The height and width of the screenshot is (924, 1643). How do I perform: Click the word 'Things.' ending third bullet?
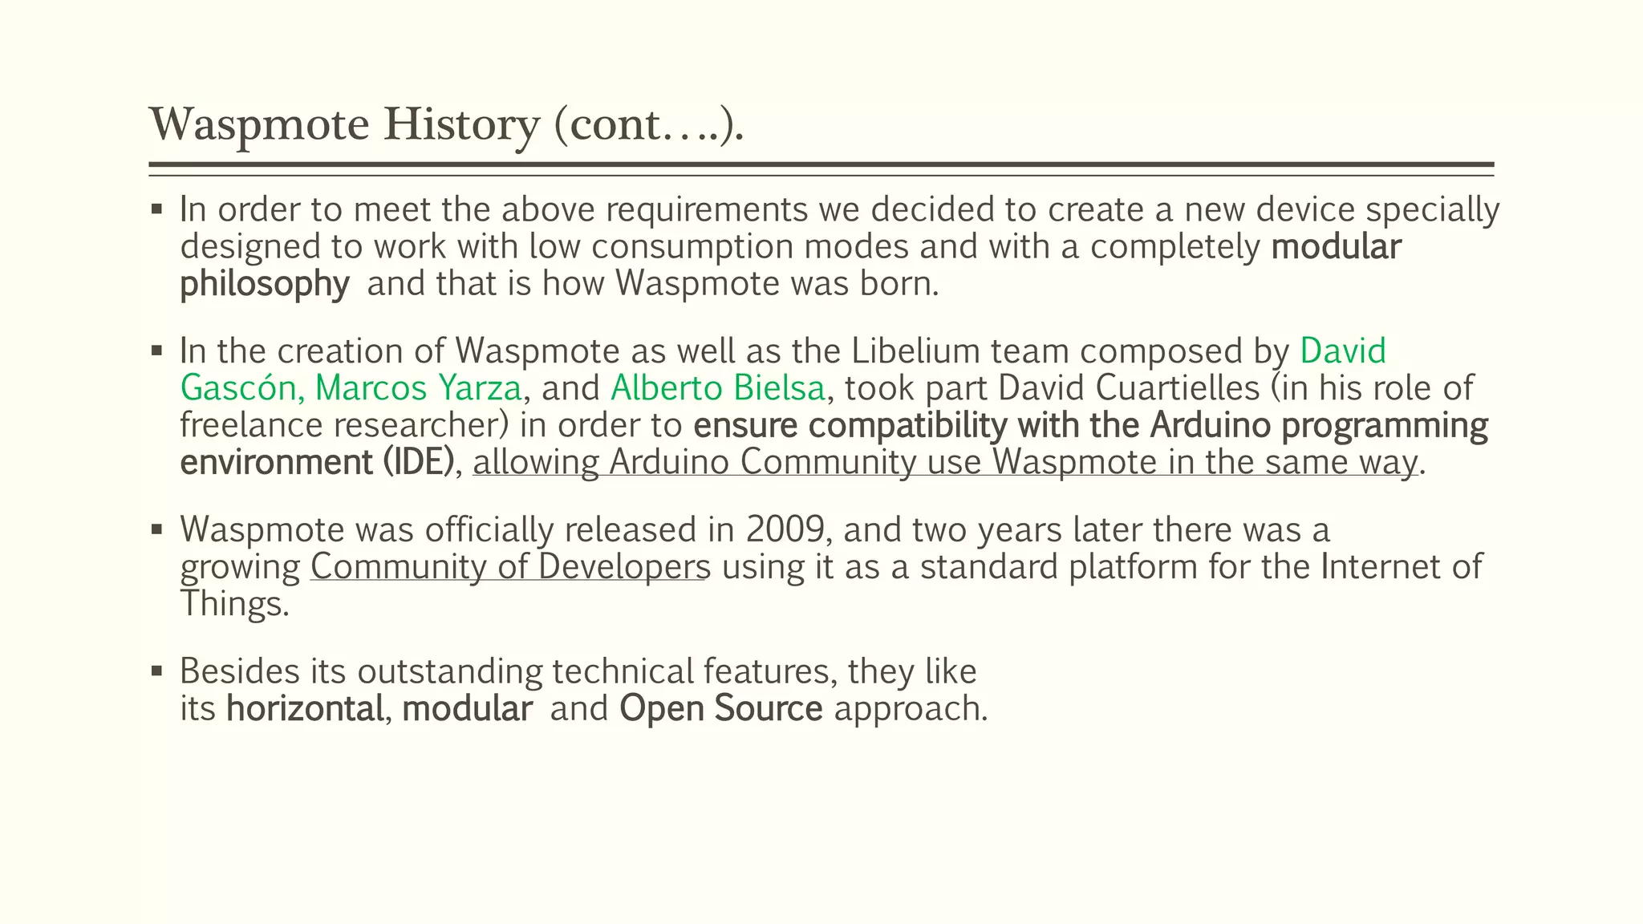[x=233, y=604]
